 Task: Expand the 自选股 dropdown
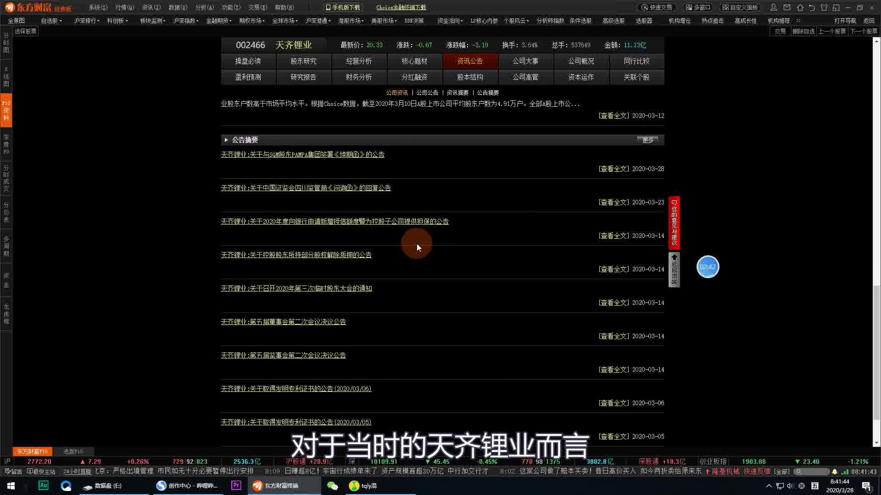(51, 21)
